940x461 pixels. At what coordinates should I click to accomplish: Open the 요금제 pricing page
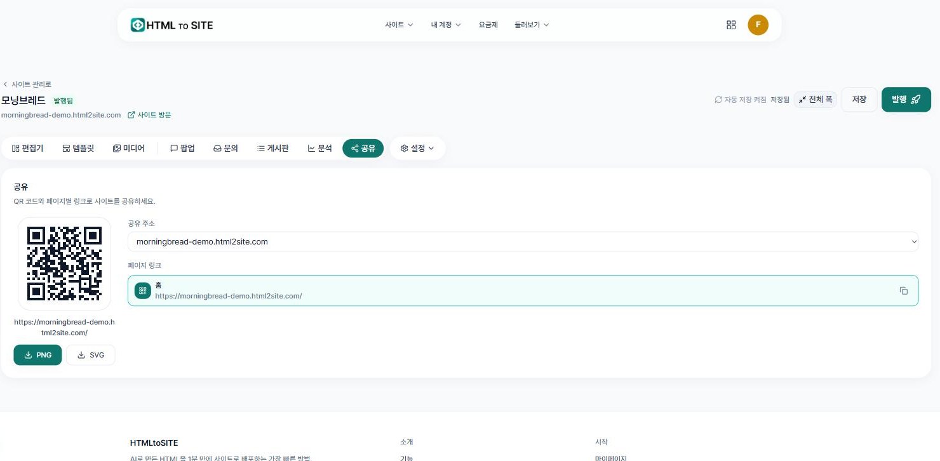(x=488, y=25)
